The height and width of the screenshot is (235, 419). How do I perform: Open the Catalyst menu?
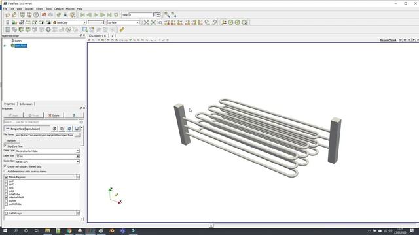[59, 8]
